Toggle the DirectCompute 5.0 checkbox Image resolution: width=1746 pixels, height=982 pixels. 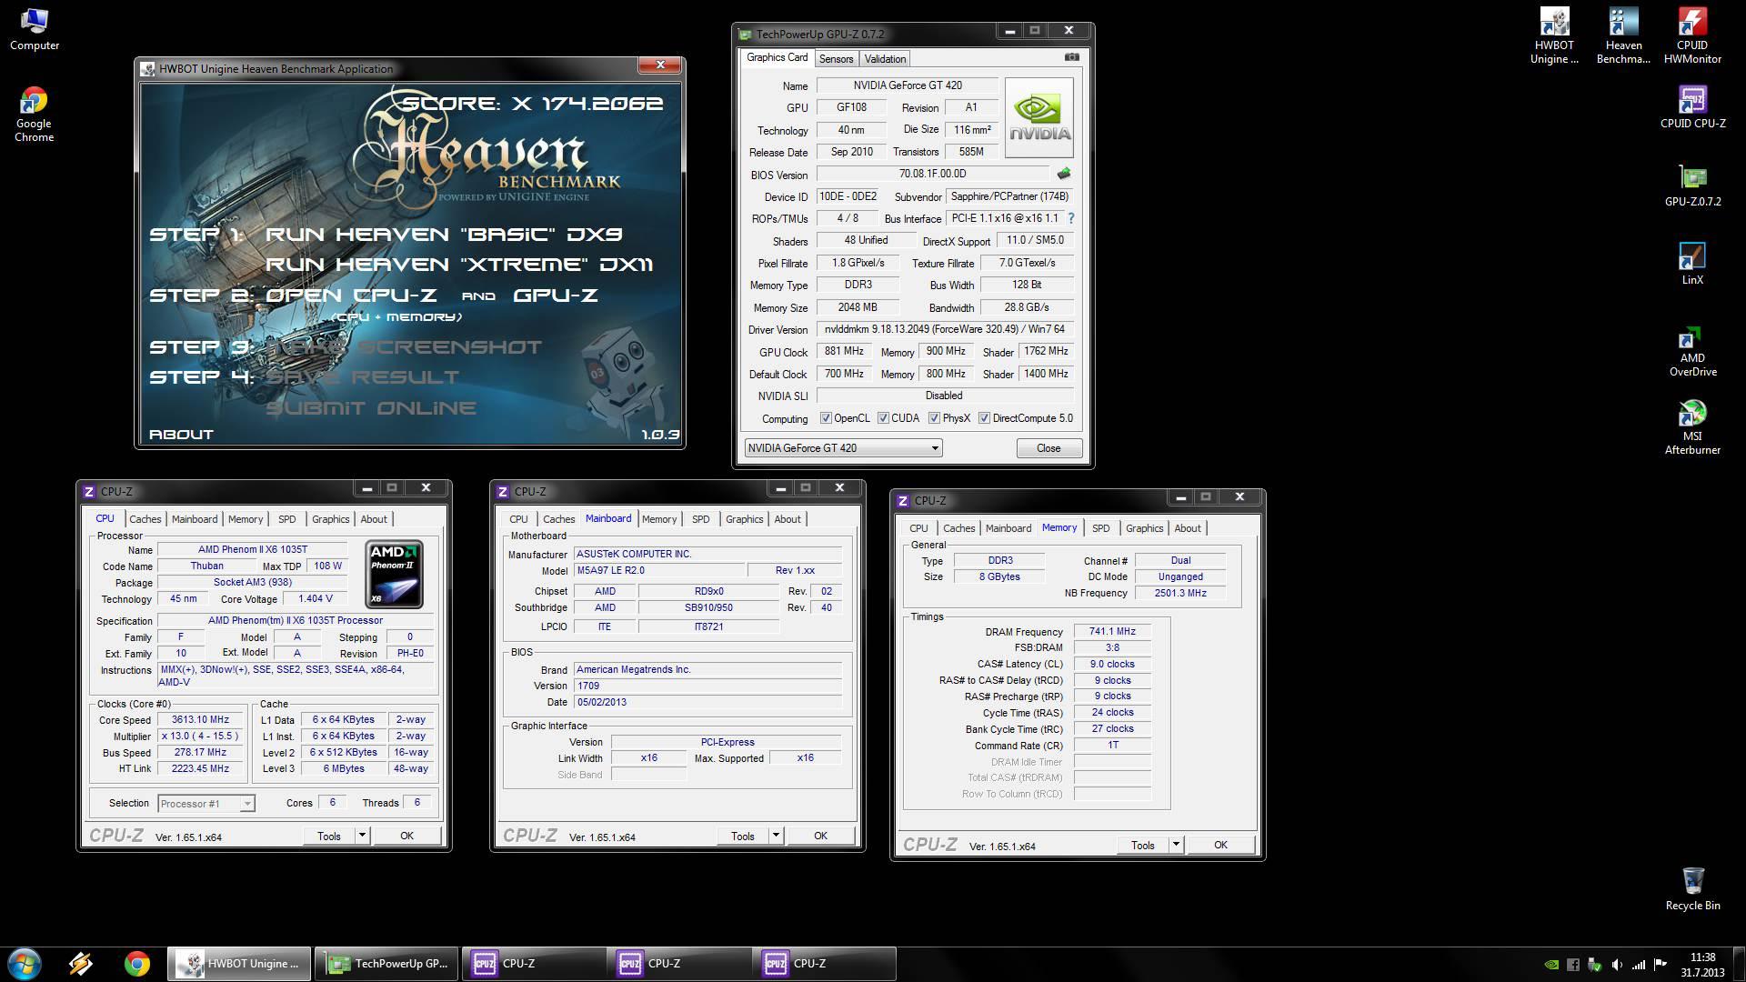984,418
